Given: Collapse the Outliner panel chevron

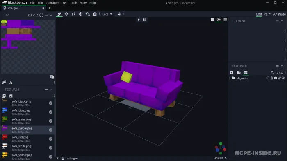Looking at the screenshot, I should (282, 66).
